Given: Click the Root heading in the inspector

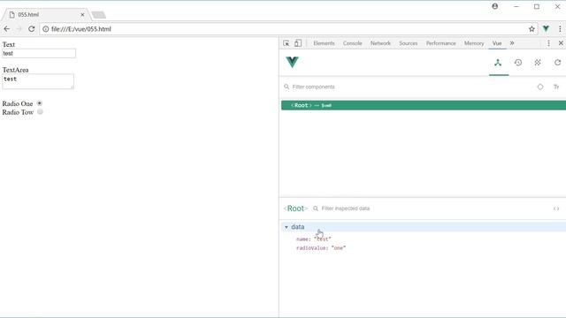Looking at the screenshot, I should tap(295, 208).
